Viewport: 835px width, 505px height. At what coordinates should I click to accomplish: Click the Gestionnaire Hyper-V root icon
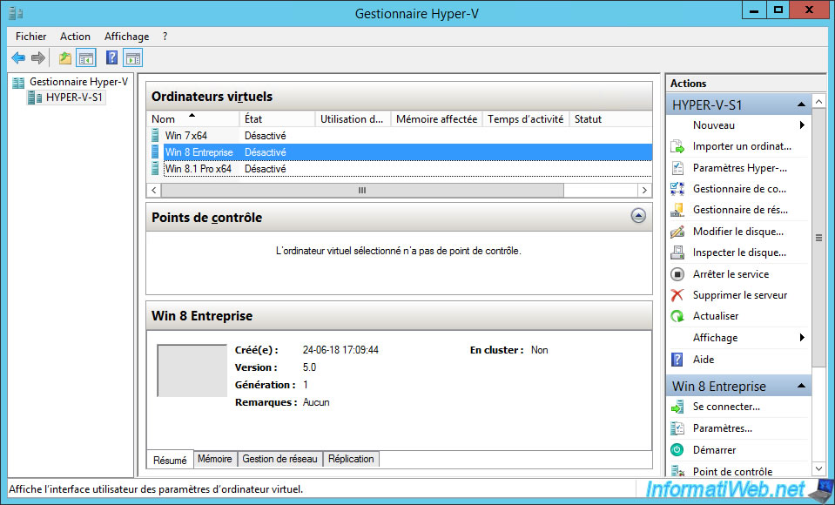coord(18,82)
